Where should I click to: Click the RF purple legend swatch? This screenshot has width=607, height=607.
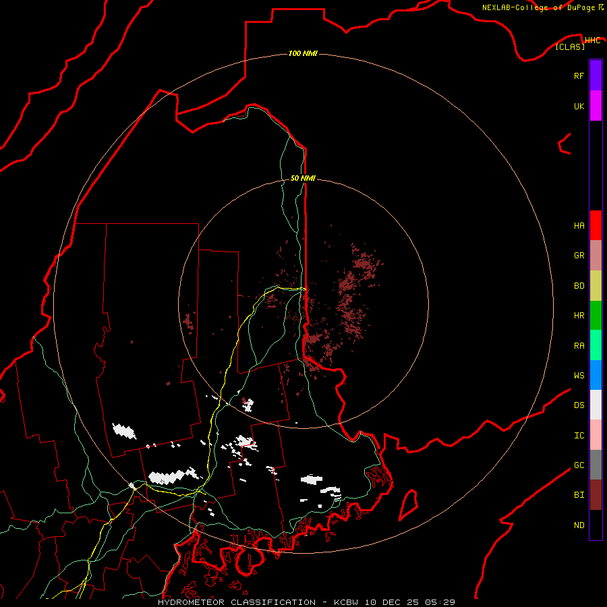596,76
